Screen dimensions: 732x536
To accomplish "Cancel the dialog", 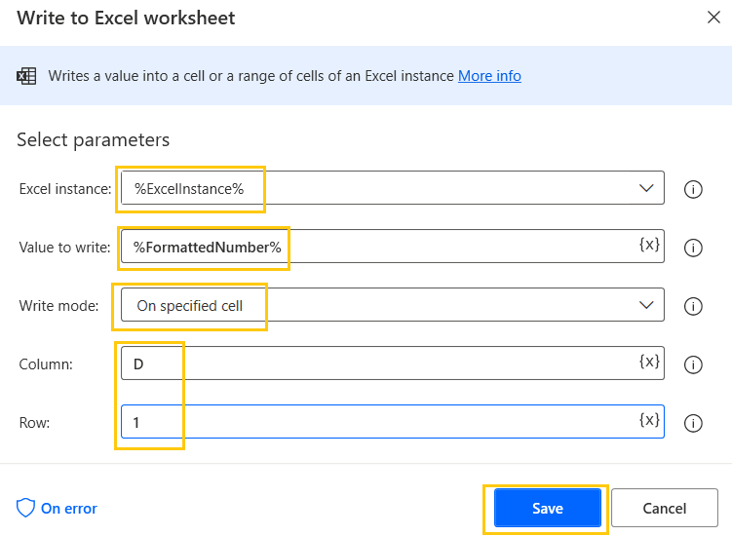I will point(665,508).
